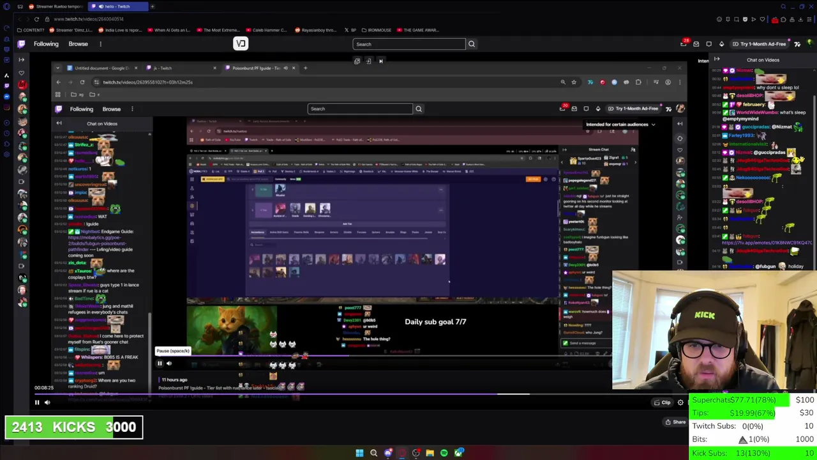
Task: Open notifications inbox with 28 badge
Action: click(x=684, y=44)
